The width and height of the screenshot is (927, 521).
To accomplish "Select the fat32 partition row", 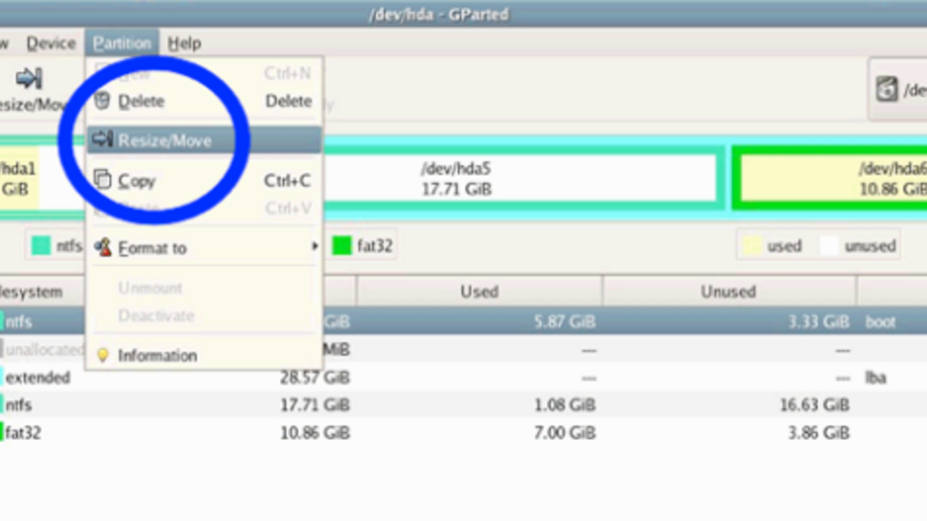I will (x=463, y=433).
